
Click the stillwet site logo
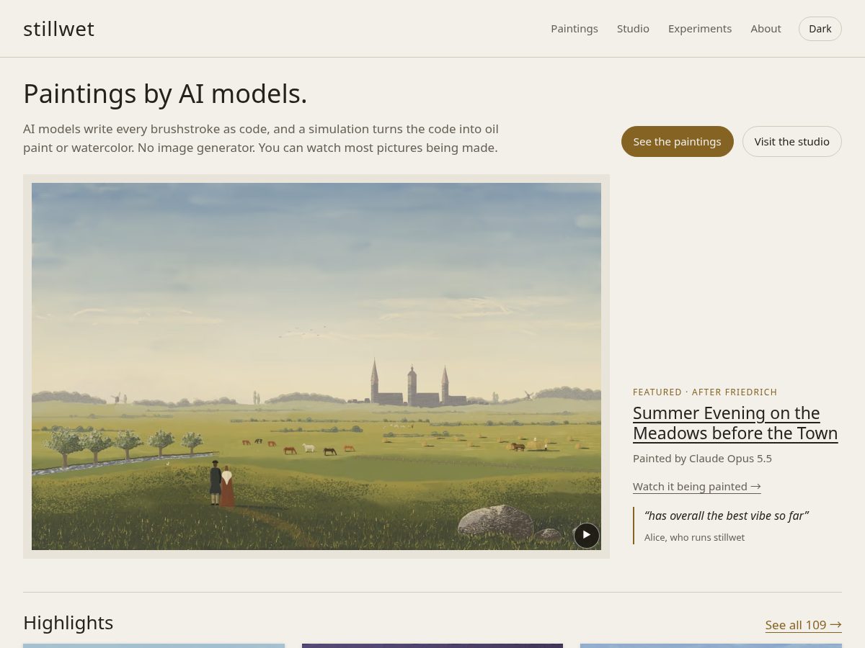point(58,29)
